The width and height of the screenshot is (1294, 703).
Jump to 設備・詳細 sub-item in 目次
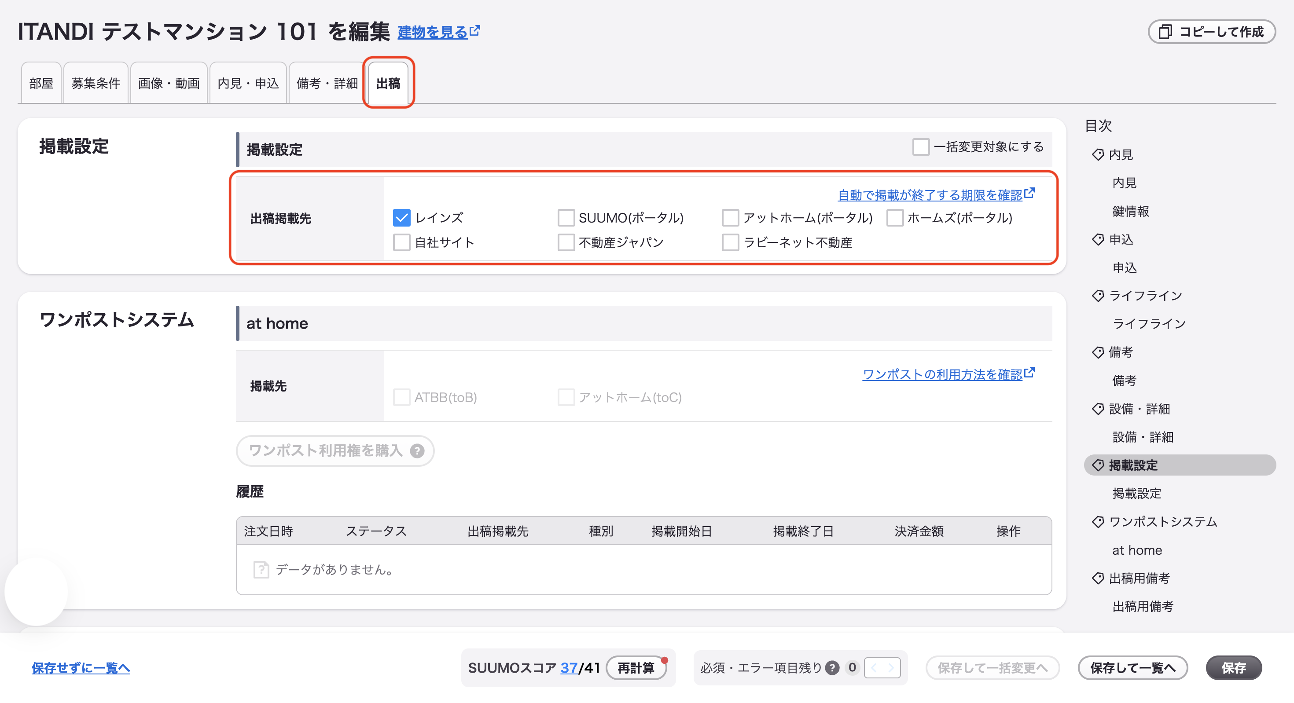[1143, 437]
